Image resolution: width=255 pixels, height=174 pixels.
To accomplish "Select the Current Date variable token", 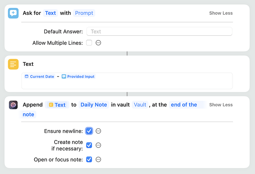I will [x=39, y=77].
